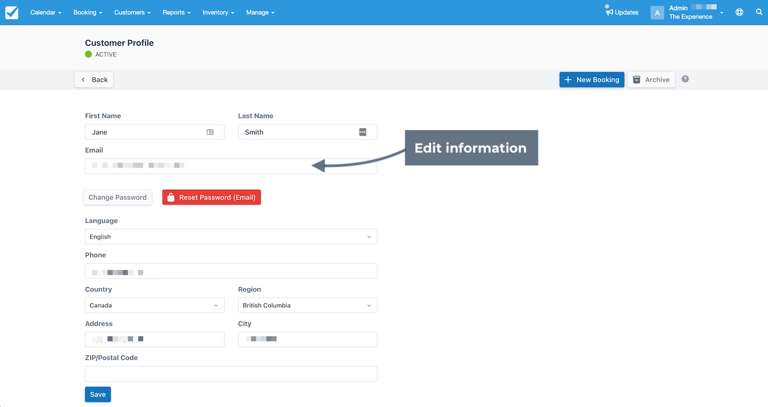This screenshot has width=768, height=407.
Task: Click "The Experience" account text
Action: tap(691, 17)
